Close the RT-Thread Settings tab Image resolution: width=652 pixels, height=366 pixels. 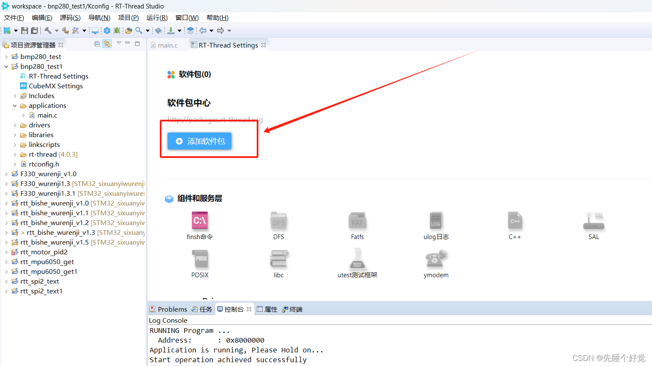[x=264, y=45]
